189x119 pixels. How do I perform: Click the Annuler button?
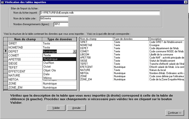tap(77, 108)
